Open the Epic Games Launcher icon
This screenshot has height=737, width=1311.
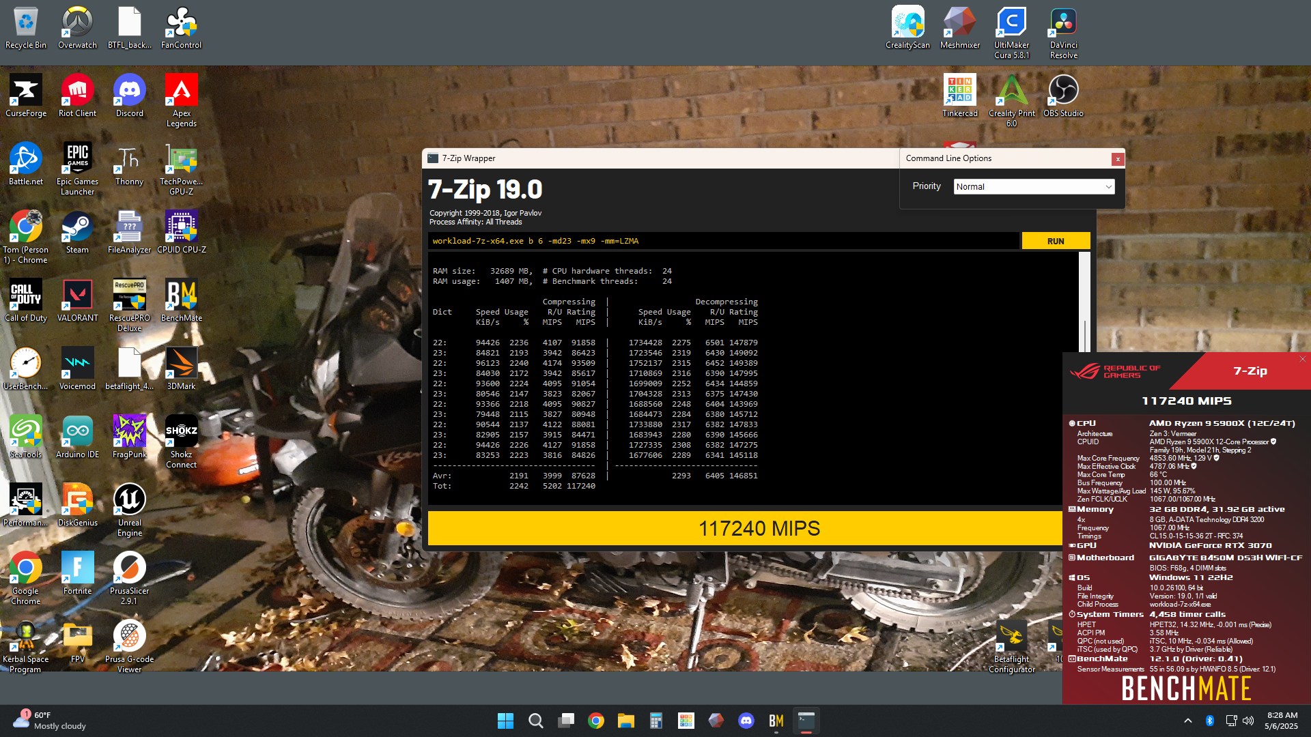click(77, 169)
